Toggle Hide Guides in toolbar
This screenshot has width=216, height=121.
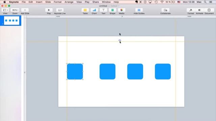point(139,10)
